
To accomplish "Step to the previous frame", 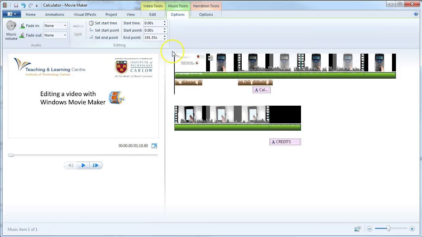I will pos(71,165).
